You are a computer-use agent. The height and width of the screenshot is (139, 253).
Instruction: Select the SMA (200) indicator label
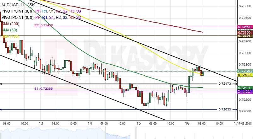pos(10,24)
